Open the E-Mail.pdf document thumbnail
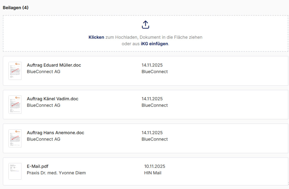 pos(15,171)
